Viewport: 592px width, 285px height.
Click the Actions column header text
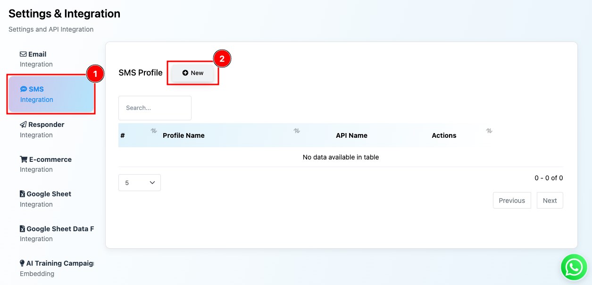pyautogui.click(x=444, y=135)
